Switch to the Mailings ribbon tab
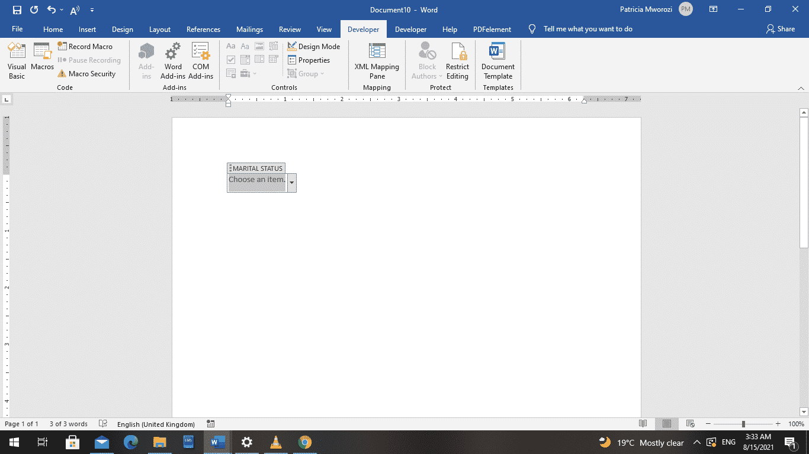 coord(249,29)
